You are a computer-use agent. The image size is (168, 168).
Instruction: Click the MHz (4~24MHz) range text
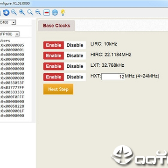[x=142, y=76]
